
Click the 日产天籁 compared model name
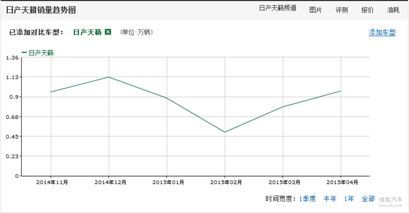pos(87,32)
